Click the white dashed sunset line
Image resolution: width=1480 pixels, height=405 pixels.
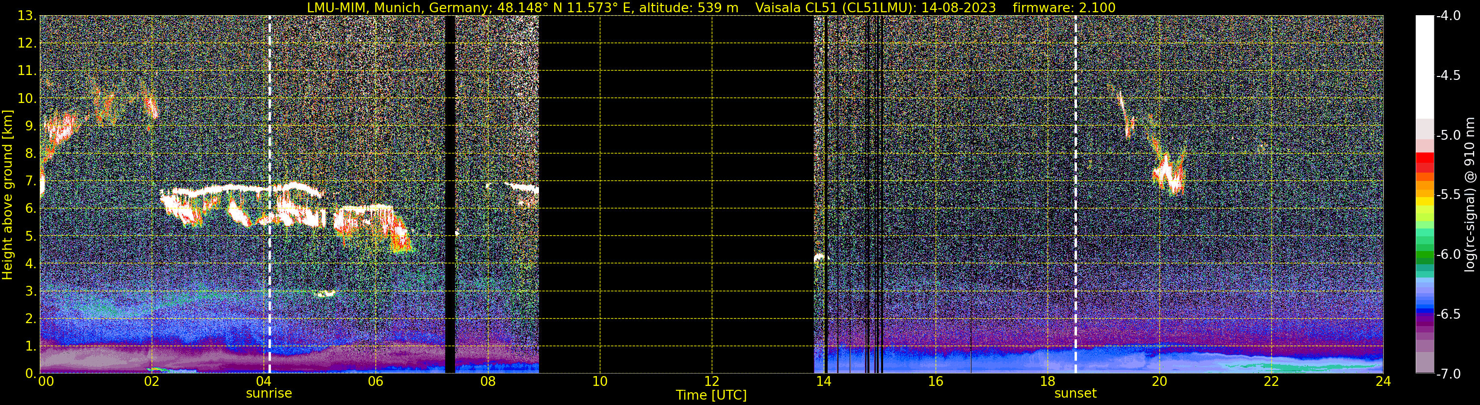tap(1076, 195)
